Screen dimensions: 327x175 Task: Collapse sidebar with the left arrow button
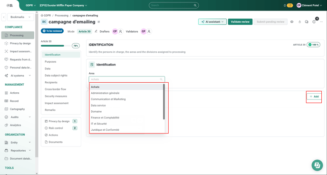point(4,17)
